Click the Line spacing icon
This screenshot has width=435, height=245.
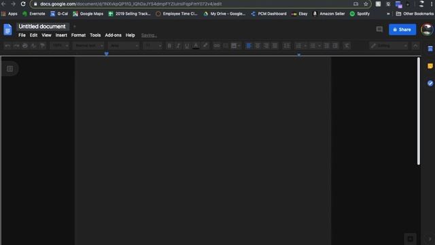point(287,46)
